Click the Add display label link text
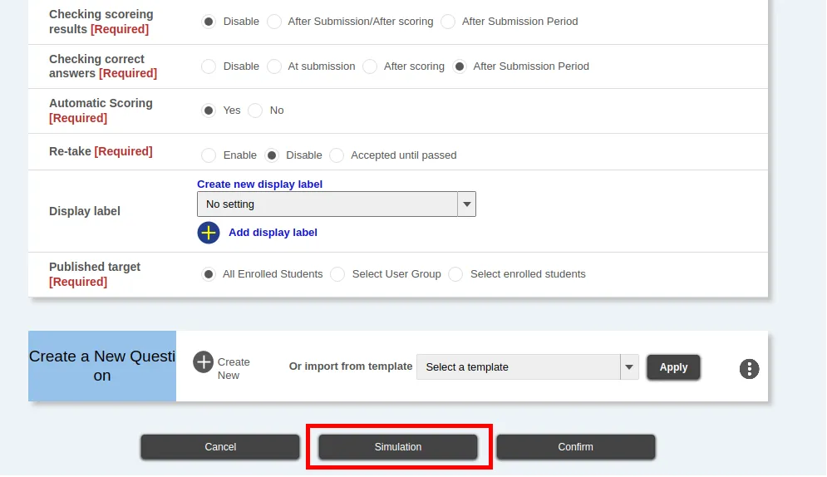827x477 pixels. click(x=273, y=233)
